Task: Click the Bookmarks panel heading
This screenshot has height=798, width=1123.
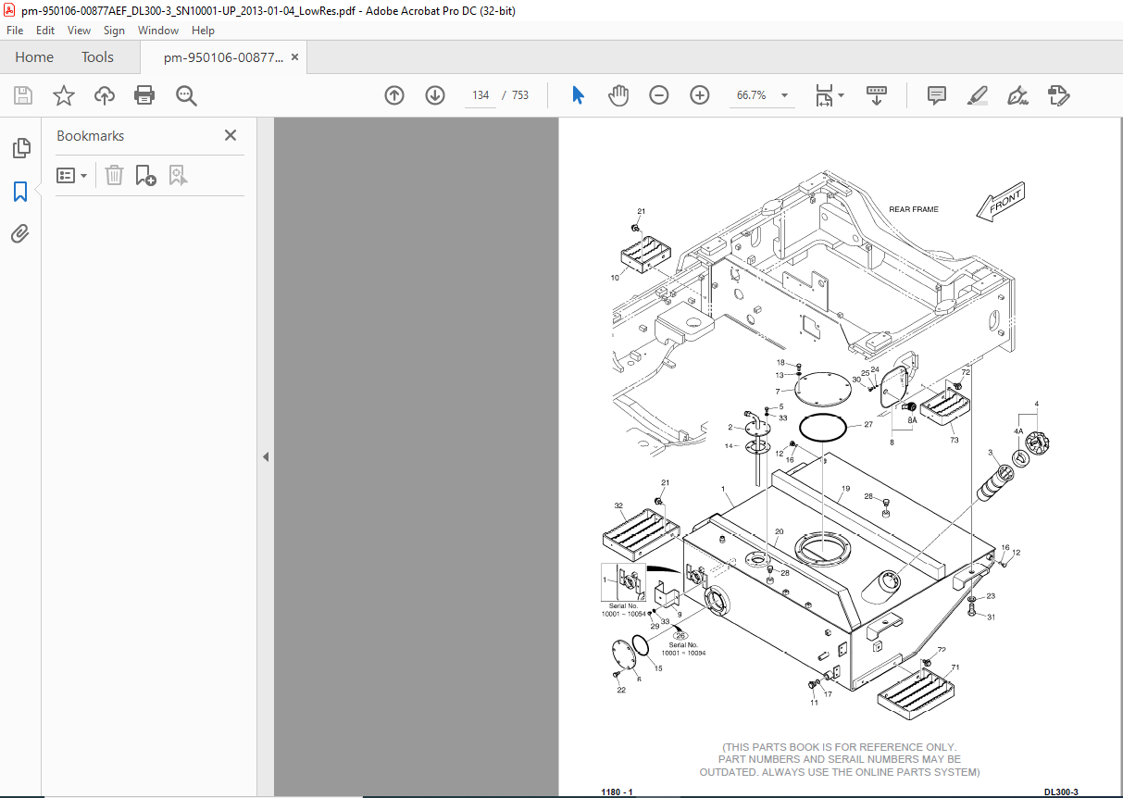Action: (90, 135)
